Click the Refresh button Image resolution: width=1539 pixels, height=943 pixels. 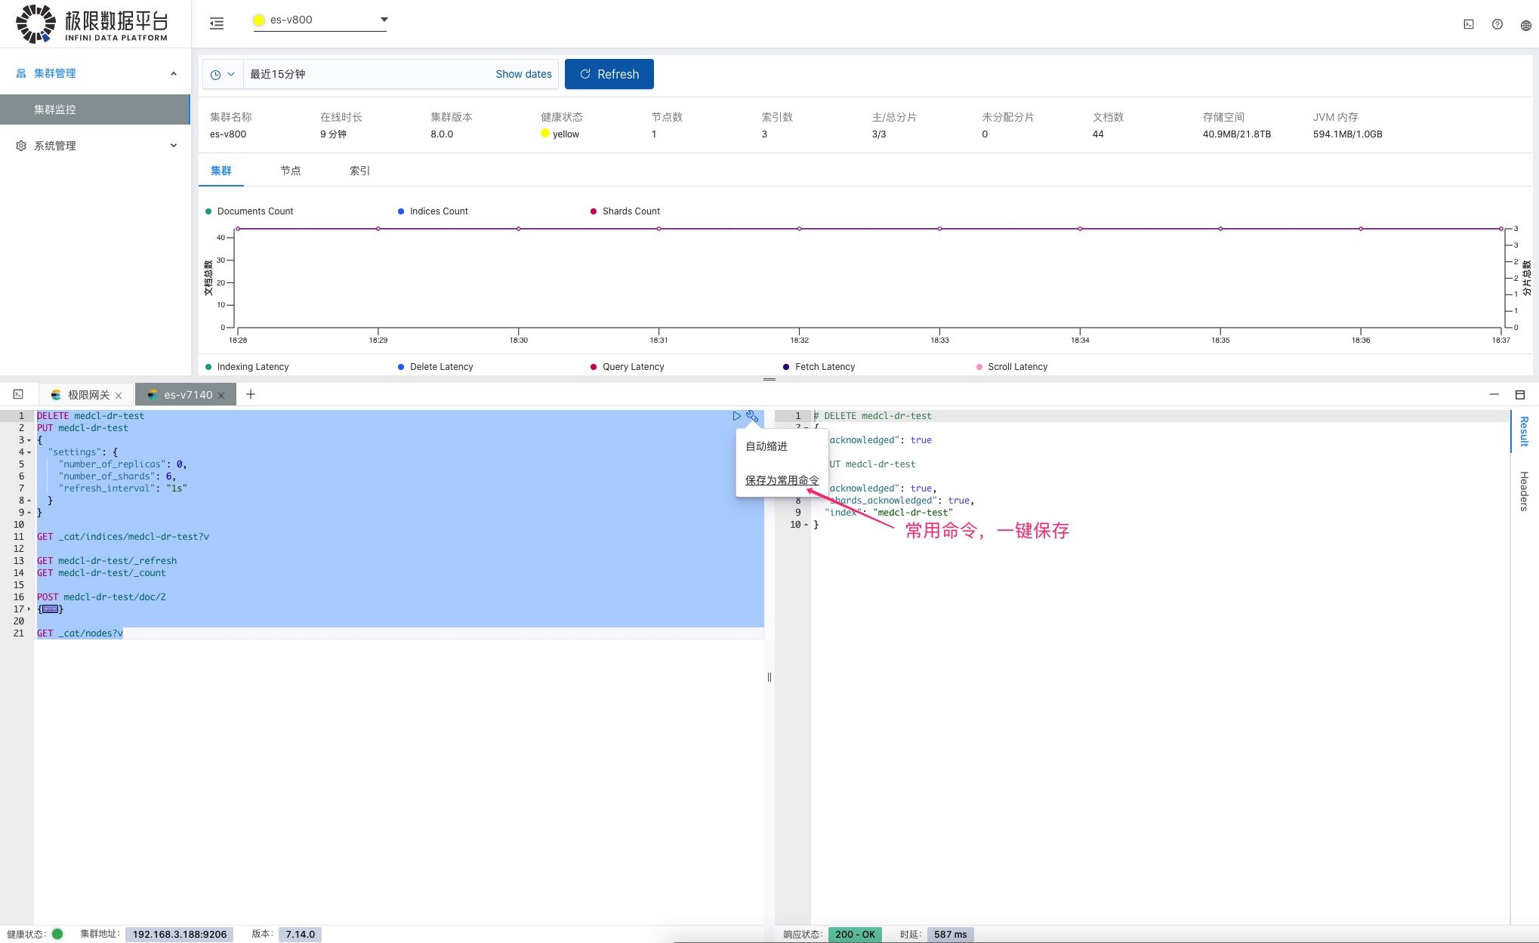coord(609,74)
